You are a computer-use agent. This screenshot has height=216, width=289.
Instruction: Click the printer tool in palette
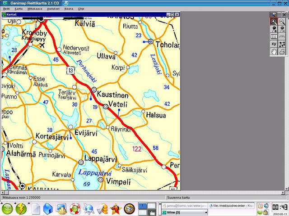click(282, 52)
